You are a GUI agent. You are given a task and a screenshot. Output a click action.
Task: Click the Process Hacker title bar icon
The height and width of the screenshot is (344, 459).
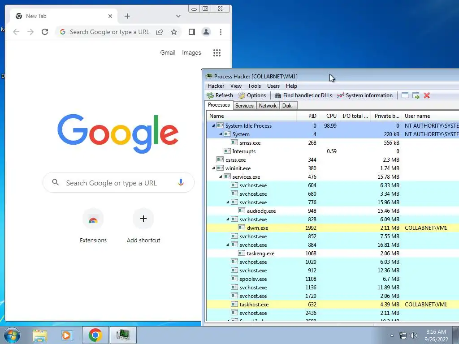click(x=209, y=76)
